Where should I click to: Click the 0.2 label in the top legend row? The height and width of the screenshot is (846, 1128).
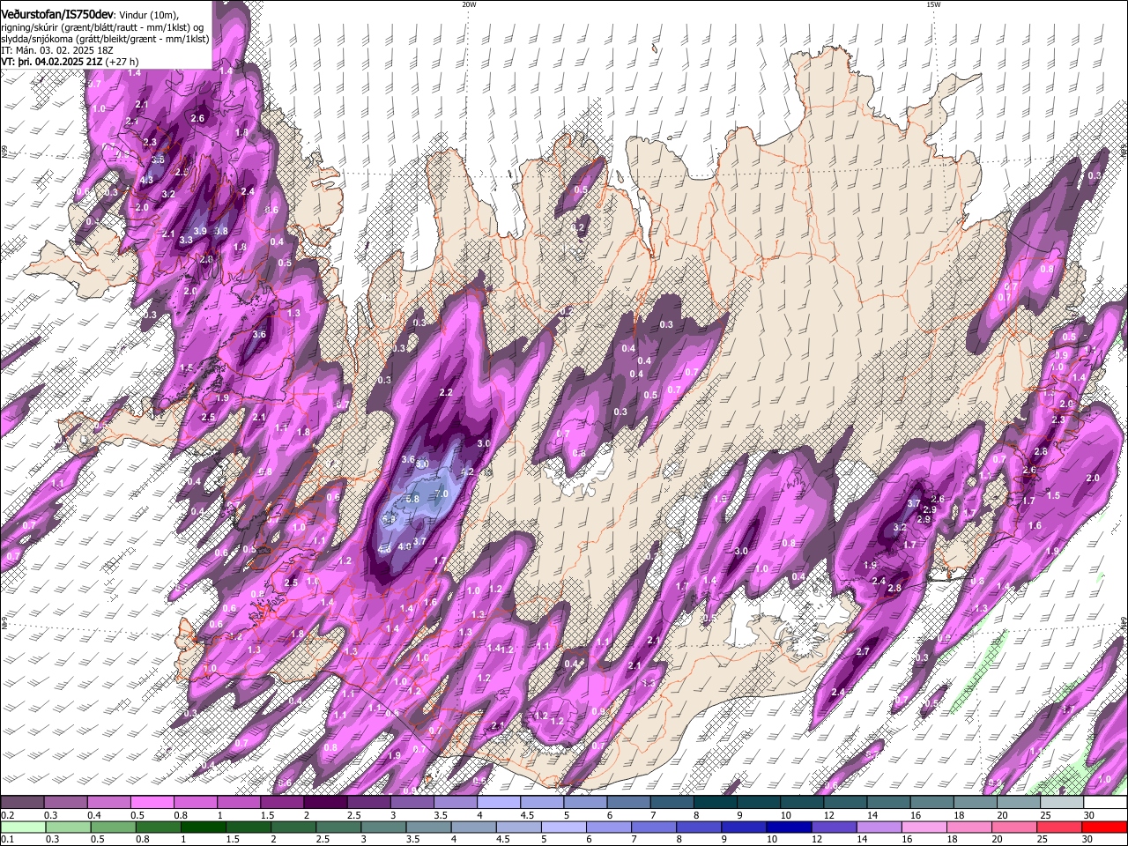point(8,815)
